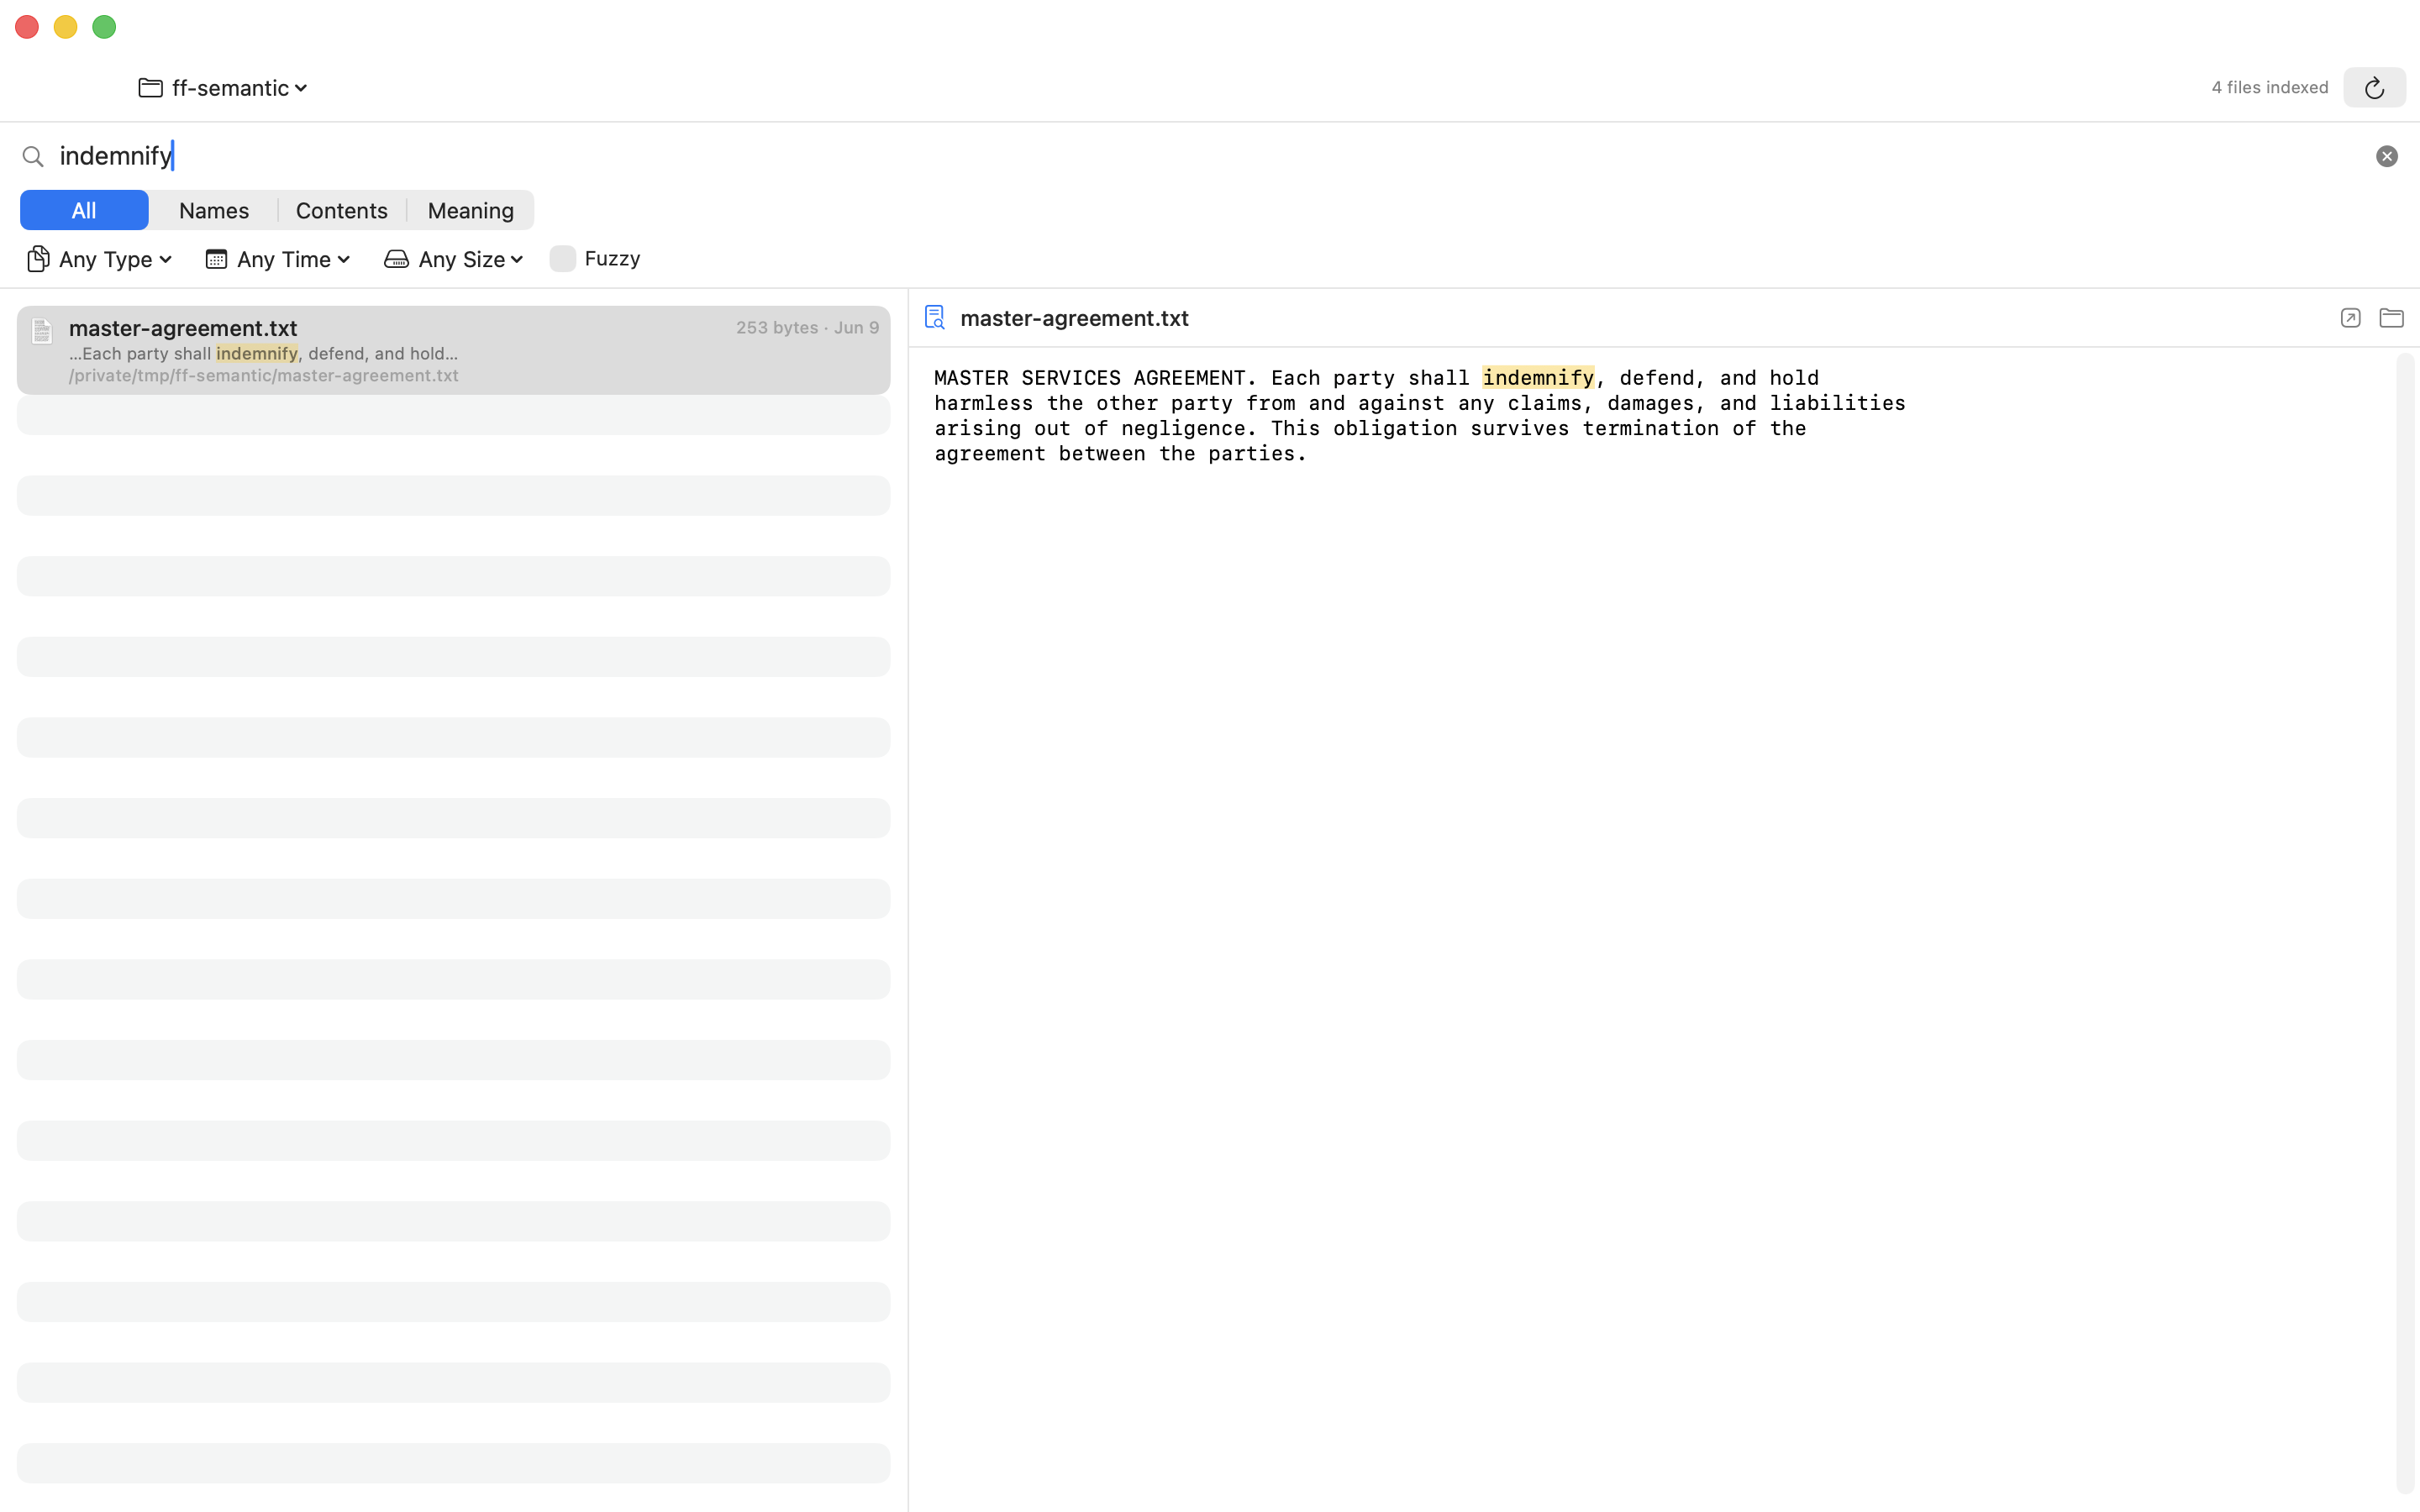The height and width of the screenshot is (1512, 2420).
Task: Enable the Fuzzy checkbox
Action: [x=563, y=259]
